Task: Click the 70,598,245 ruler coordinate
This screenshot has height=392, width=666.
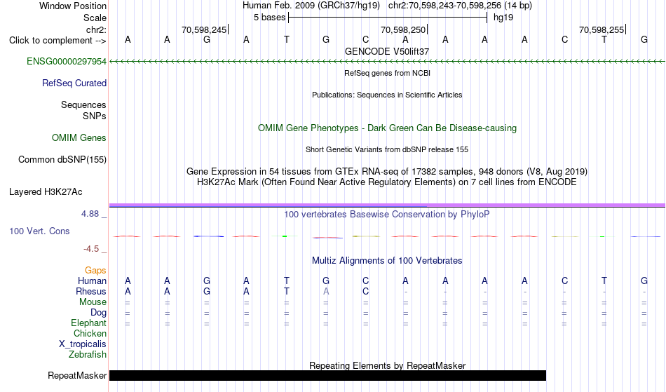Action: [x=204, y=29]
